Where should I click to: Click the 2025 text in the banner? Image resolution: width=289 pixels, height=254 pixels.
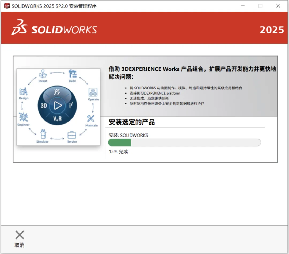pyautogui.click(x=272, y=30)
